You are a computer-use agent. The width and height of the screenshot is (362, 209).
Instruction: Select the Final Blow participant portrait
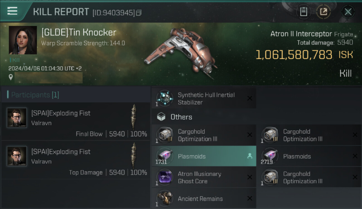click(17, 118)
